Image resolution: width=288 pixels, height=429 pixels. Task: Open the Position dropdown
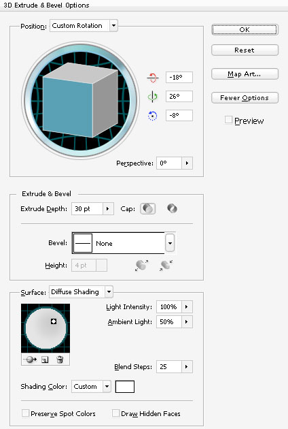tap(113, 26)
